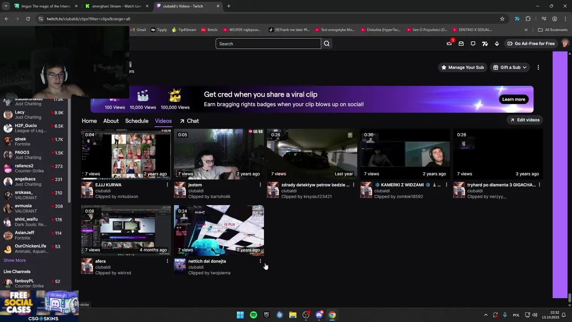
Task: Click the Learn more banner button
Action: coord(513,99)
